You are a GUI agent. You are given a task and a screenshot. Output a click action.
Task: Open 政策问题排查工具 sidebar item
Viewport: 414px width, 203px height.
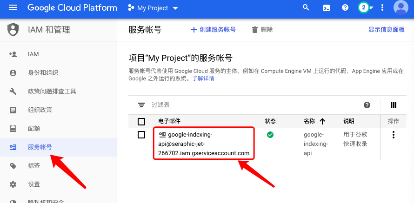(58, 92)
